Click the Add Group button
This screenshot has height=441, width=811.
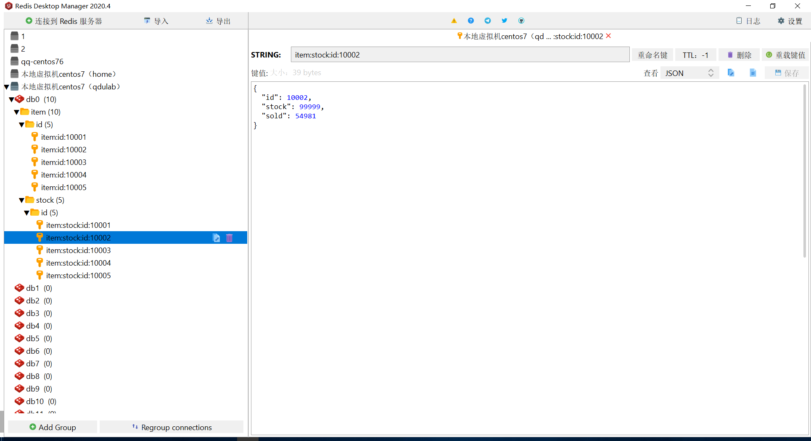click(53, 427)
